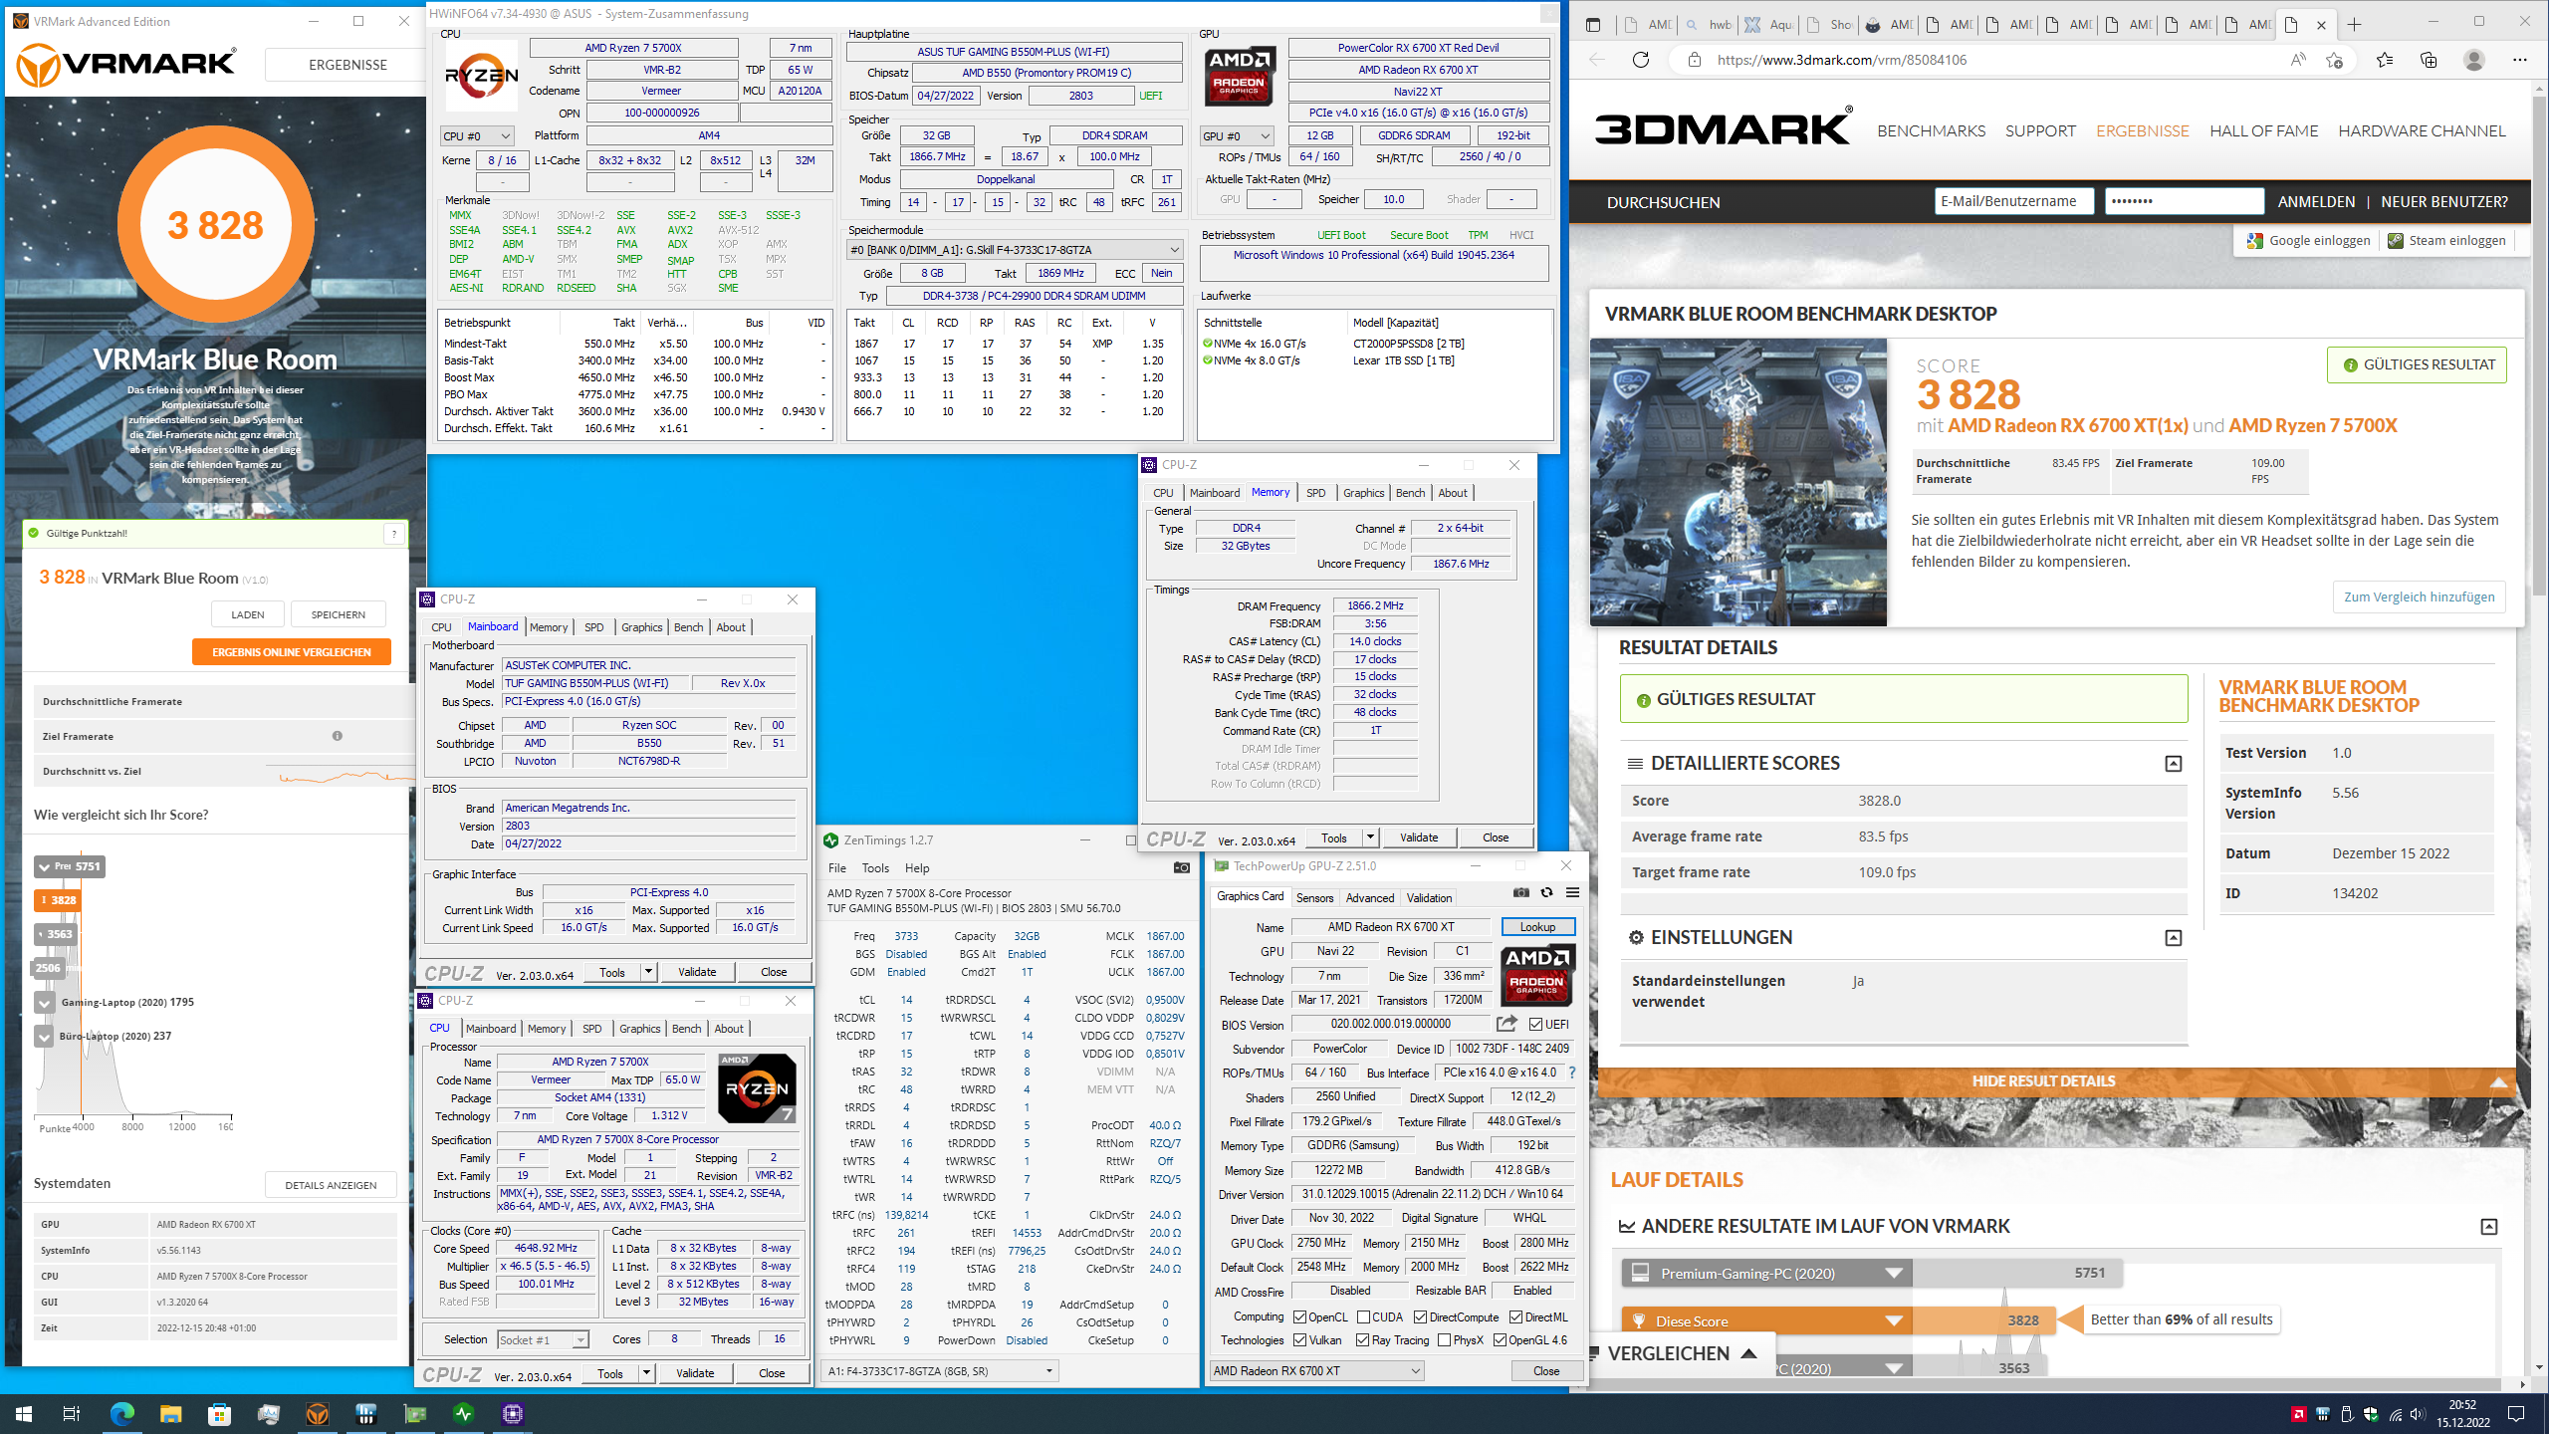Open the GPU #0 dropdown in HWiNFO
Screen dimensions: 2549x1434
point(1237,136)
